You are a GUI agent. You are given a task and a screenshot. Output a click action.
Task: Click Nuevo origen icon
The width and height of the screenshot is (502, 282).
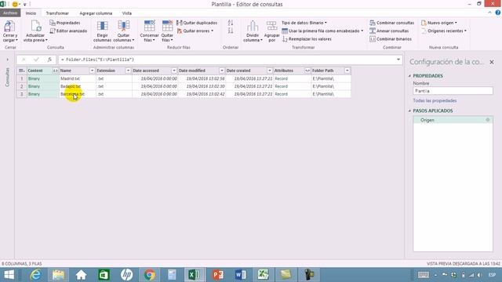pyautogui.click(x=424, y=23)
